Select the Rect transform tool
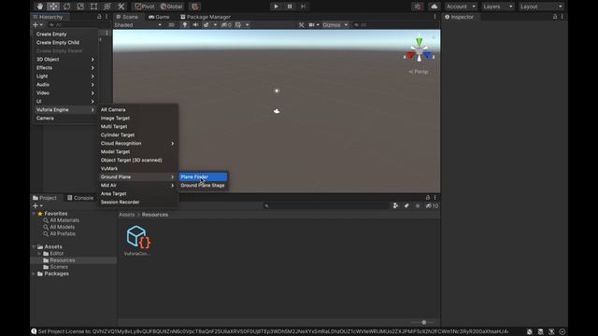 click(93, 7)
